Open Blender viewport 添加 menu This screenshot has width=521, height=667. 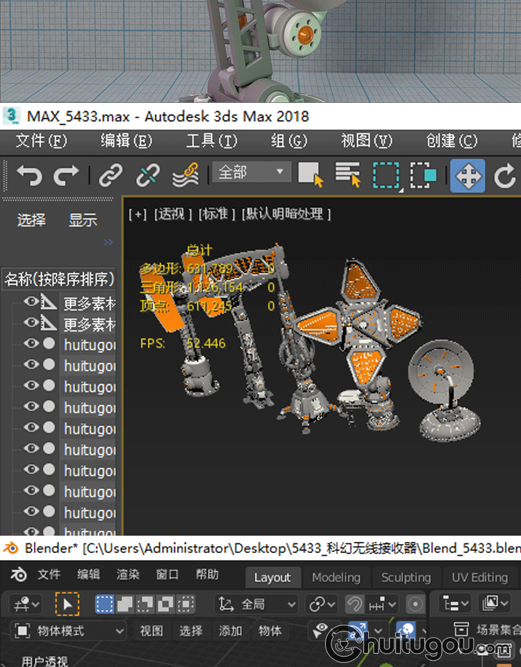(x=231, y=630)
